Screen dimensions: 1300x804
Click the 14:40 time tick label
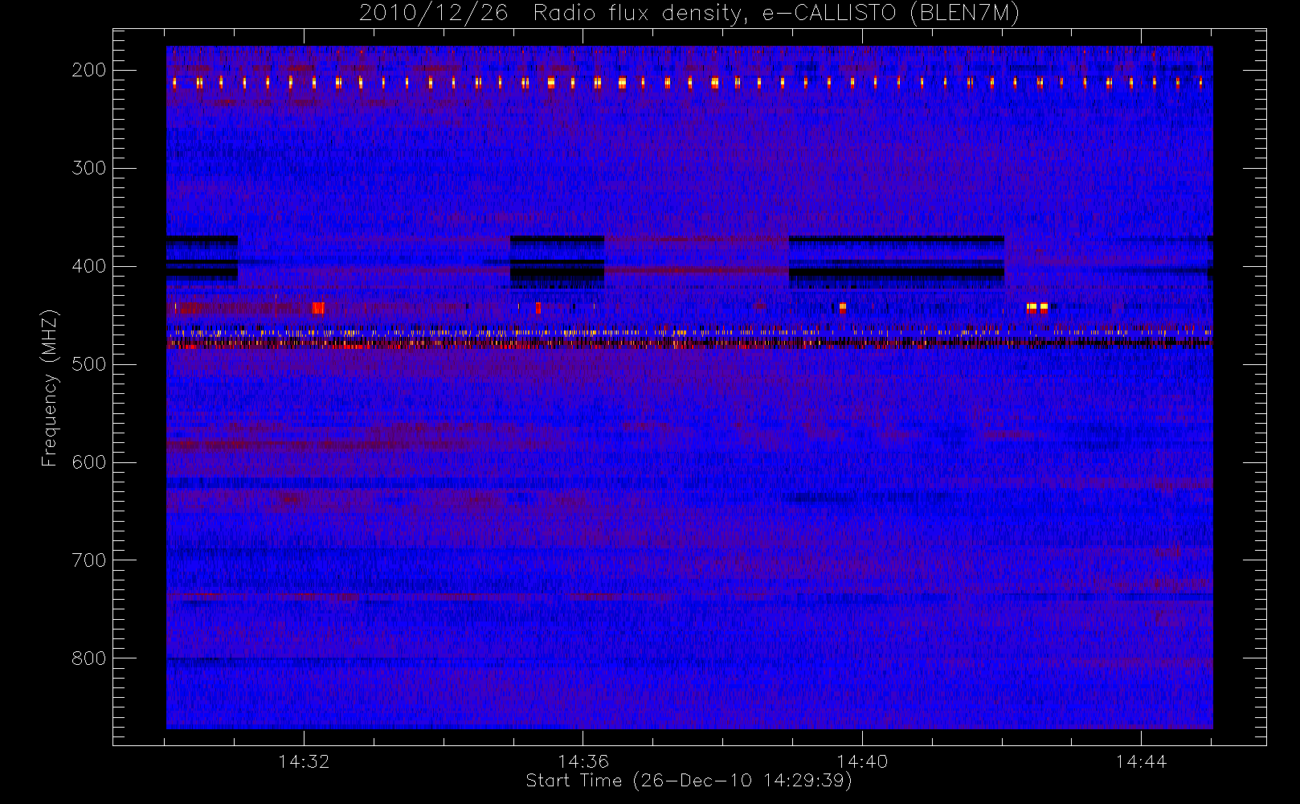click(862, 761)
